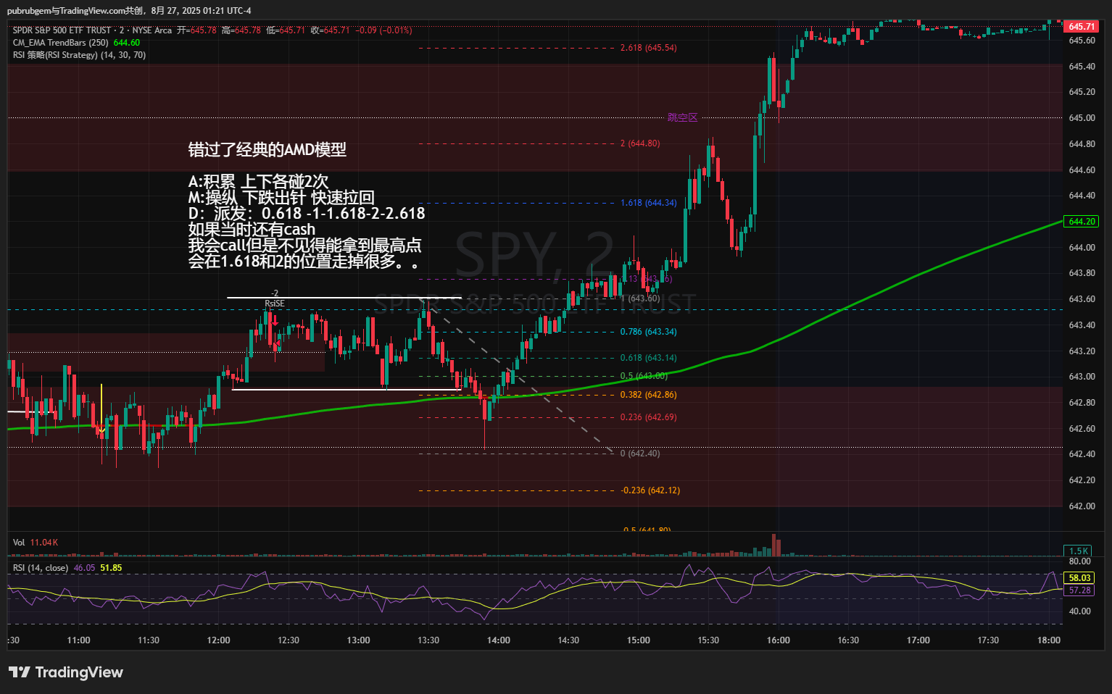Select the -0.236 (642.12) Fibonacci level label
Screen dimensions: 1112x694
point(650,490)
